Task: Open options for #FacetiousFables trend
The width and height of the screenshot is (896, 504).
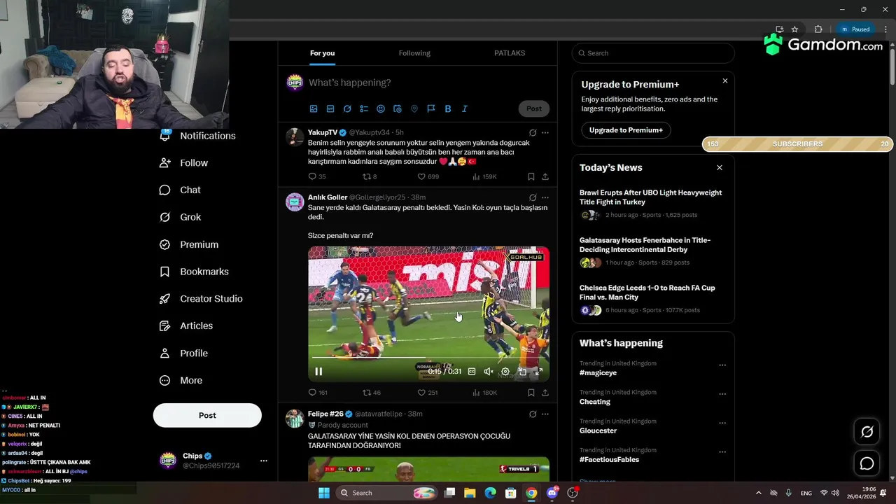Action: [722, 452]
